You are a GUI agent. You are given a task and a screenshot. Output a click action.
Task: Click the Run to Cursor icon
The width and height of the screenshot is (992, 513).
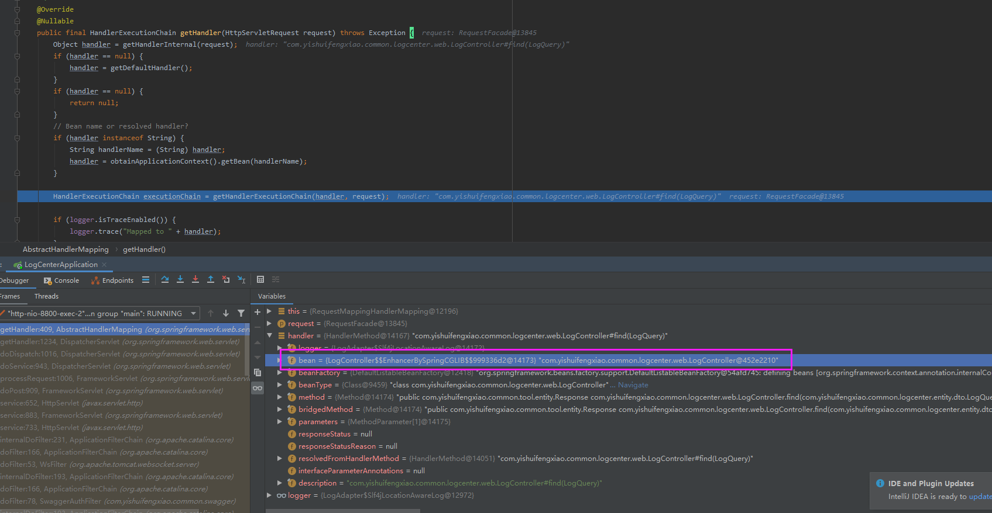click(241, 280)
